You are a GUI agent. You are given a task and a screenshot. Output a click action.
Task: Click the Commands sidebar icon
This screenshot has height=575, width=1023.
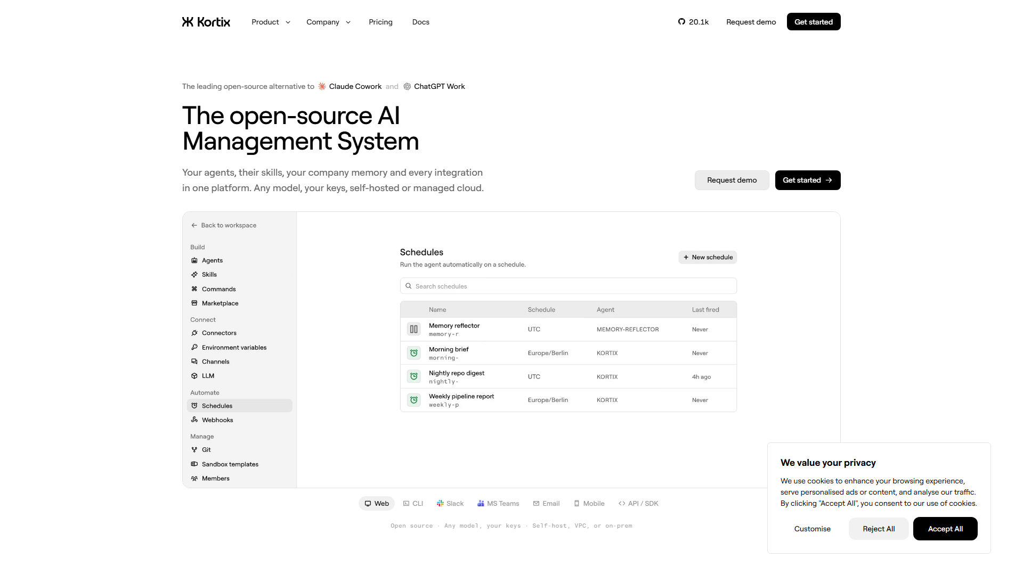click(x=194, y=289)
